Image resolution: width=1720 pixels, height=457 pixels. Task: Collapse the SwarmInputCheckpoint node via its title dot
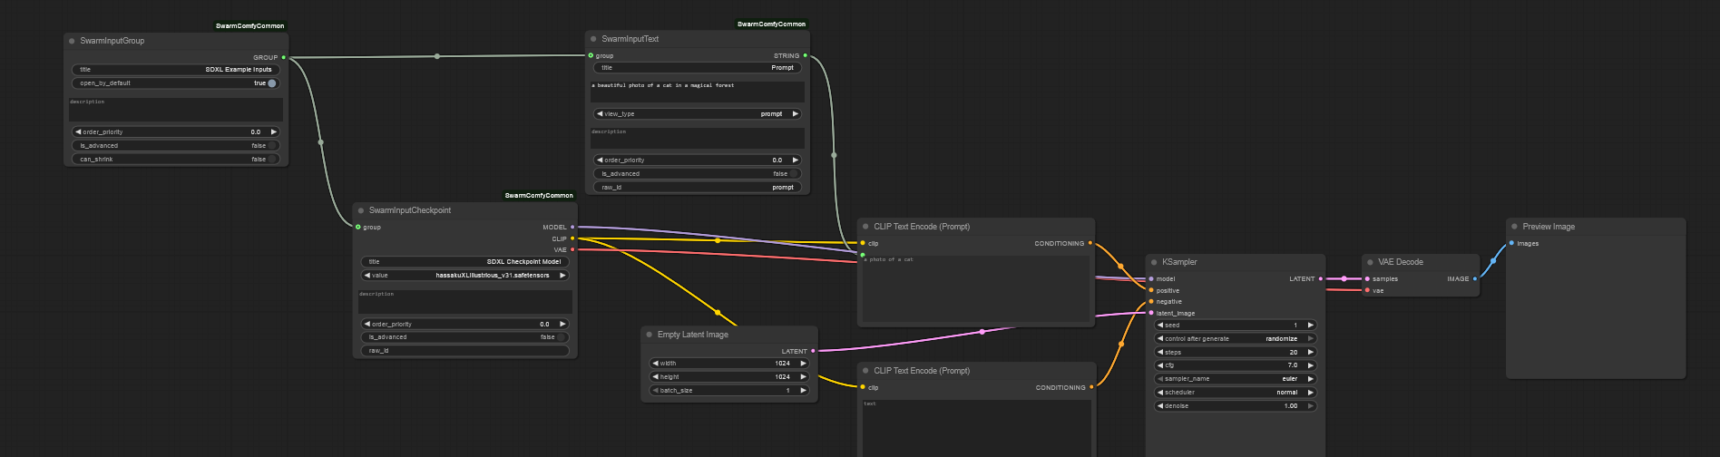click(361, 210)
